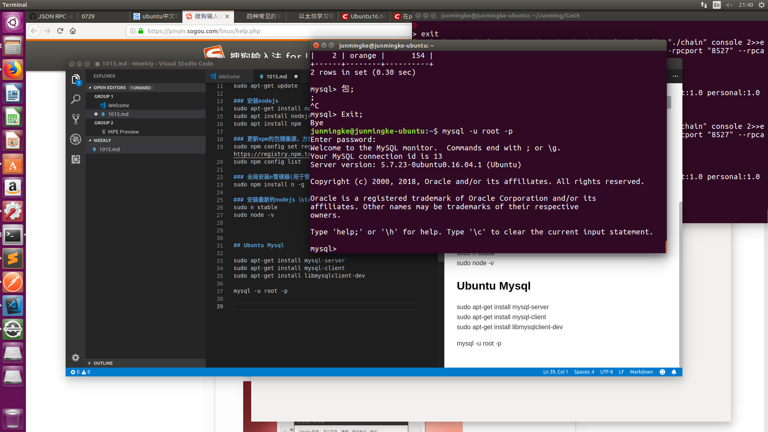Image resolution: width=768 pixels, height=432 pixels.
Task: Launch Firefox from the Ubuntu dock
Action: 13,70
